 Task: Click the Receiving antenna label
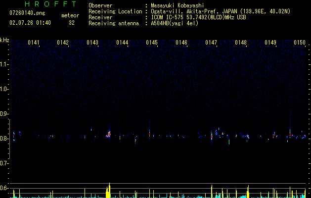point(114,23)
